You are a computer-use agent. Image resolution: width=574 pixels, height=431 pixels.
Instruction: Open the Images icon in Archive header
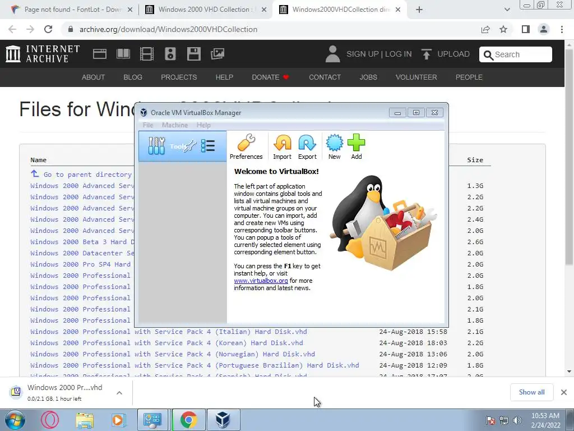click(x=217, y=54)
